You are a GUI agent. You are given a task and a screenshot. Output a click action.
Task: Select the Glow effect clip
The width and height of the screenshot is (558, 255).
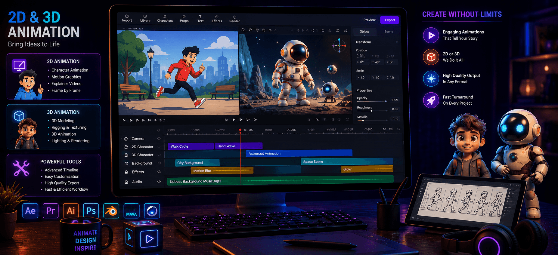point(367,169)
